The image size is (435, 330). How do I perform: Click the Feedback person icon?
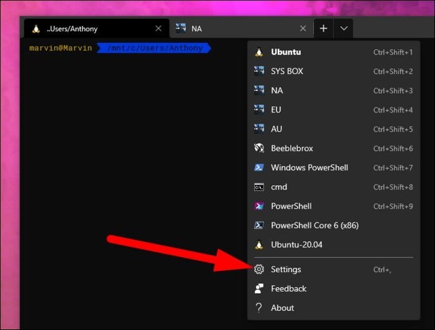click(259, 288)
